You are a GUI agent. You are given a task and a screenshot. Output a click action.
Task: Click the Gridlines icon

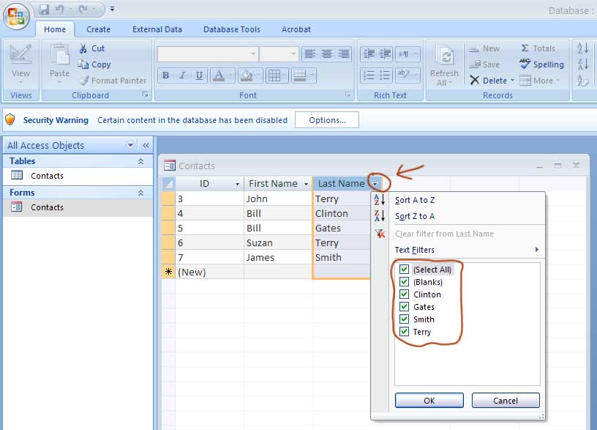(274, 75)
